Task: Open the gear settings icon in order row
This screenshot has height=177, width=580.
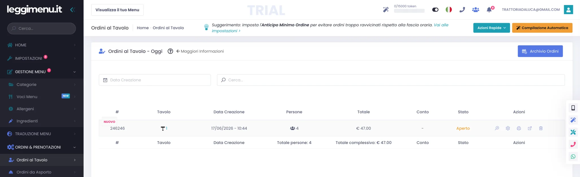Action: [508, 128]
